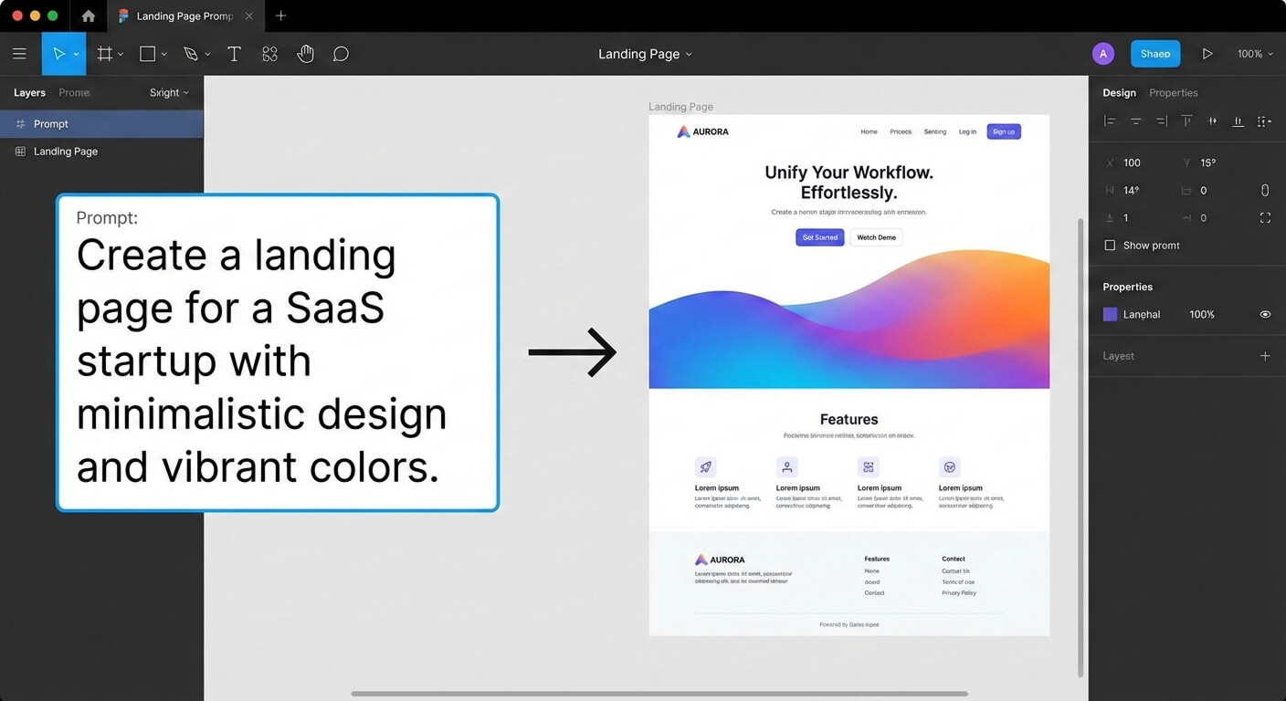Start presentation with the play button
Image resolution: width=1286 pixels, height=701 pixels.
1207,53
